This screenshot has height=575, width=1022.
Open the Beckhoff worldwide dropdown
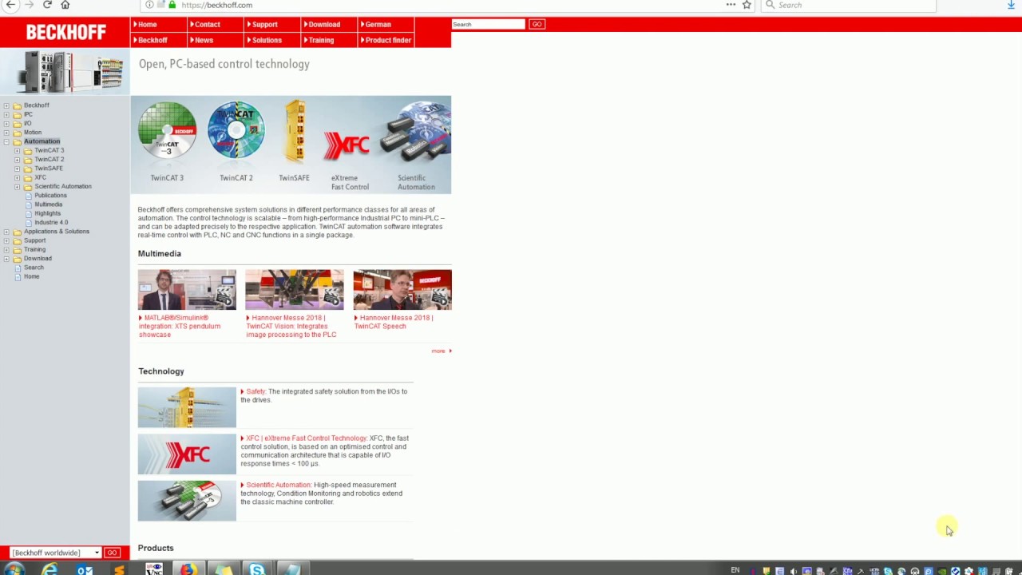56,553
